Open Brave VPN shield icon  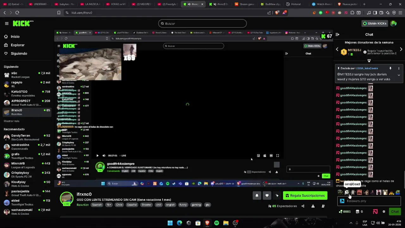coord(394,13)
